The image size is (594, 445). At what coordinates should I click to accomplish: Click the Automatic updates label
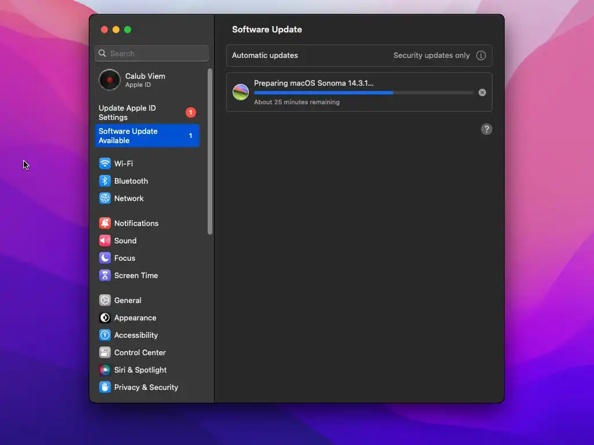[265, 55]
